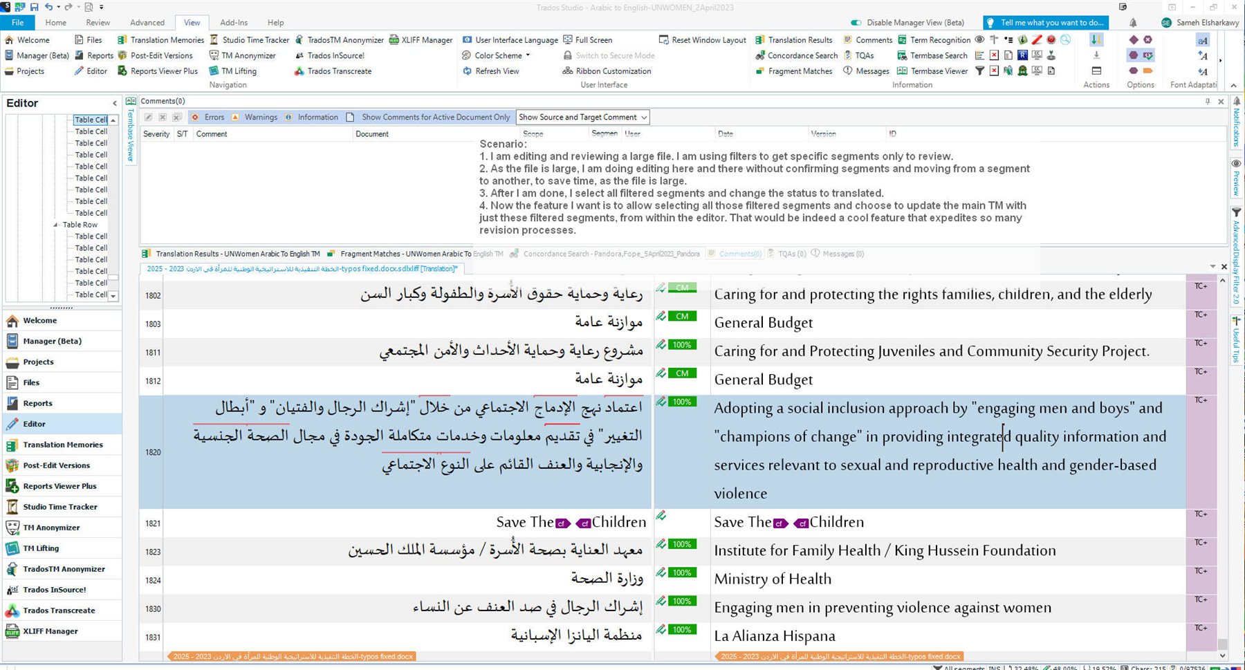Screen dimensions: 1245x670
Task: Show Fragment Matches window from the ribbon
Action: coord(793,71)
